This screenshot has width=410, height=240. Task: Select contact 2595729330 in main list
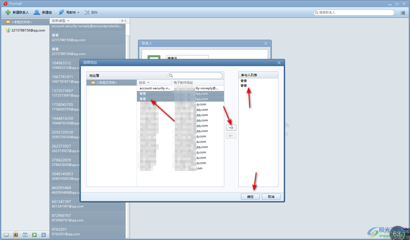click(x=65, y=134)
